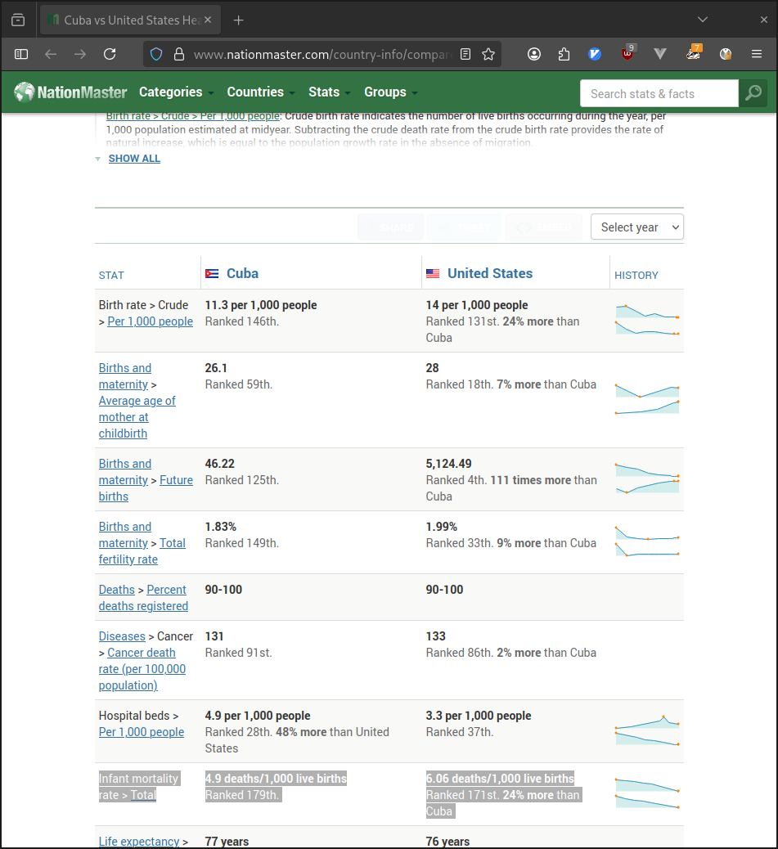778x849 pixels.
Task: Click the tracking protection shield icon
Action: click(x=156, y=54)
